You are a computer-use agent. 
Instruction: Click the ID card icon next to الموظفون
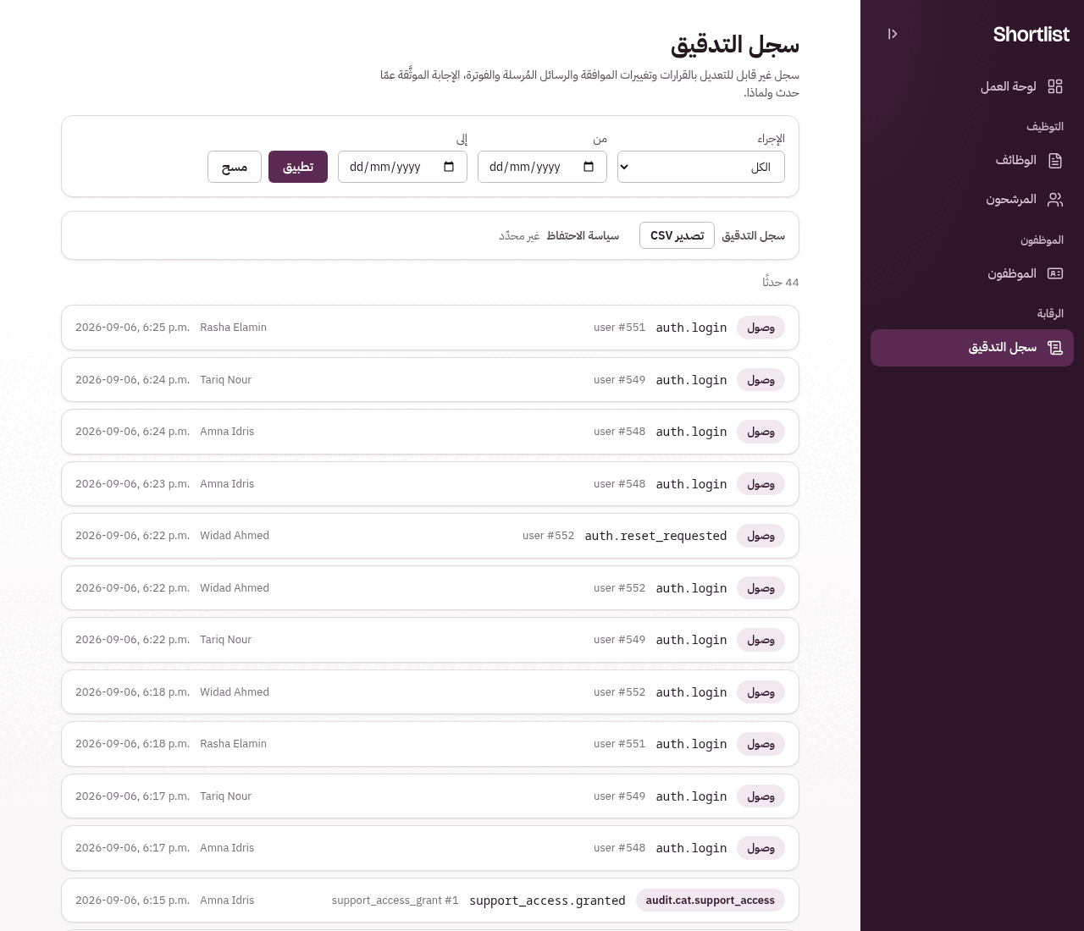pyautogui.click(x=1055, y=273)
